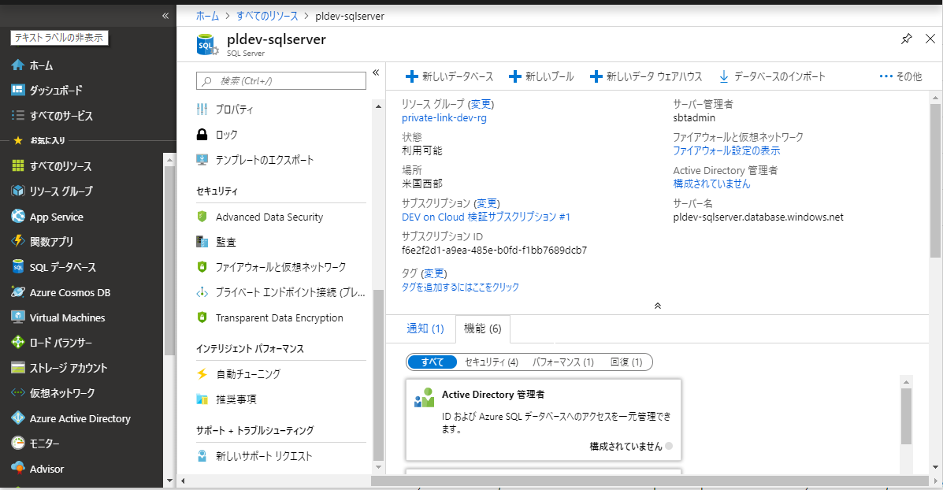
Task: Open プライベート エンドポイント接続 icon
Action: (202, 293)
